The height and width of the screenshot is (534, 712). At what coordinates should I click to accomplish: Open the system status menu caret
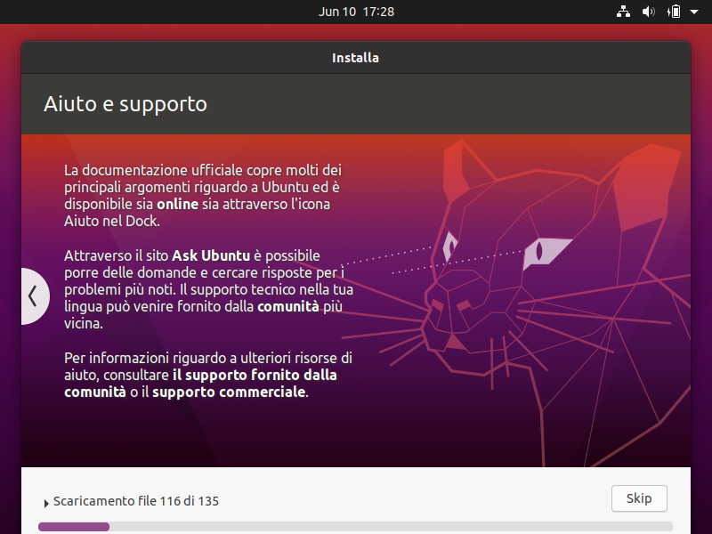[693, 12]
